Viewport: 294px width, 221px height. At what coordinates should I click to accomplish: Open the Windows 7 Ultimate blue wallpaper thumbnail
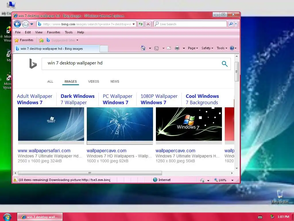coord(51,124)
